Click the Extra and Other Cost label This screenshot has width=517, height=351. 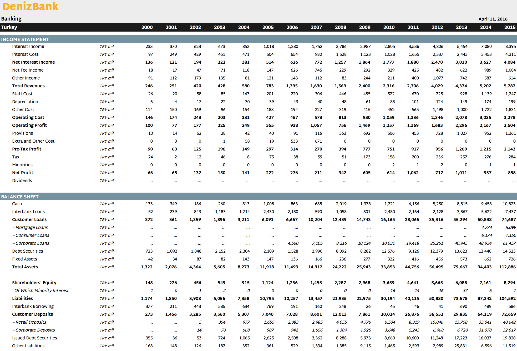33,141
